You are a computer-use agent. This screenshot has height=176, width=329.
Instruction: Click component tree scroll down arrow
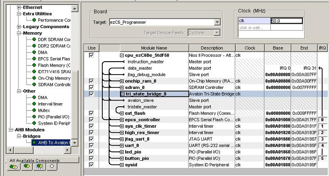[75, 142]
